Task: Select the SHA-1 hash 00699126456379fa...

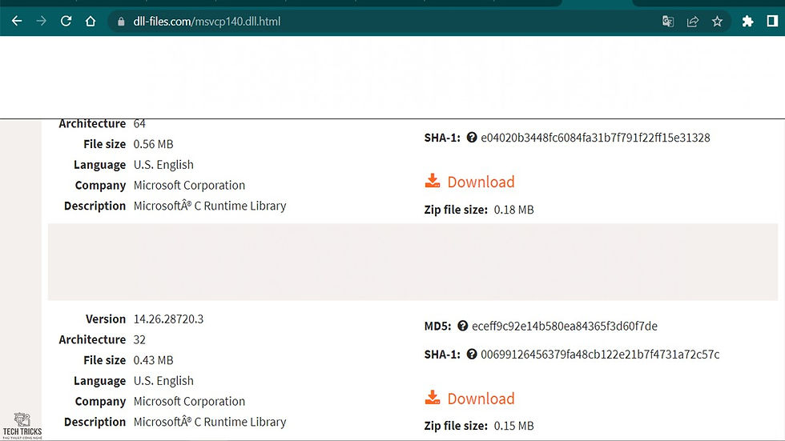Action: click(x=600, y=354)
